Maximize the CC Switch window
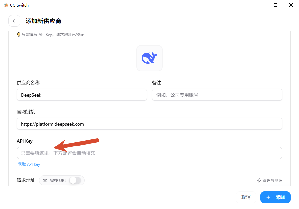This screenshot has width=299, height=209. pyautogui.click(x=276, y=5)
